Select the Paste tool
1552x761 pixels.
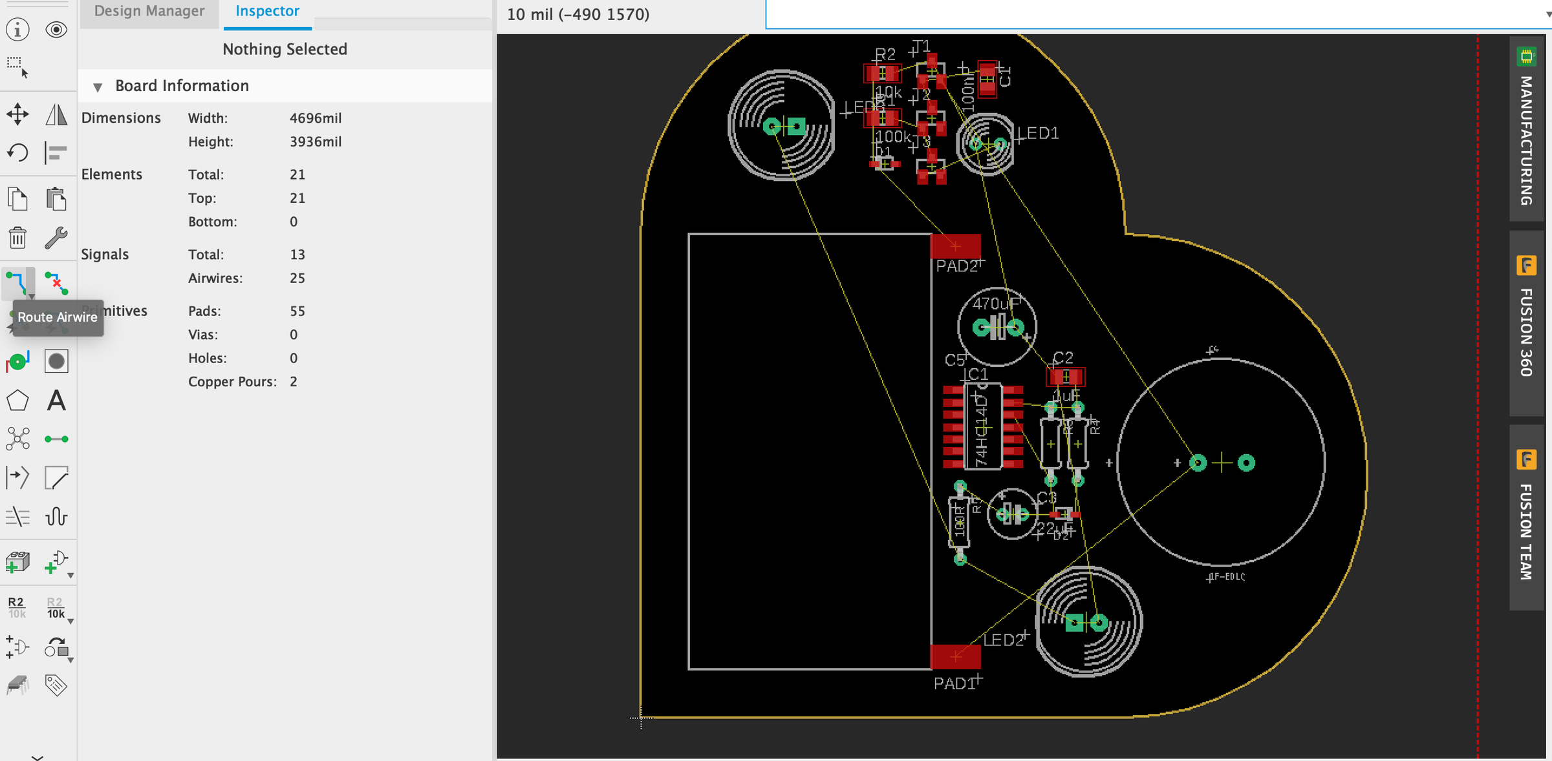pos(56,198)
